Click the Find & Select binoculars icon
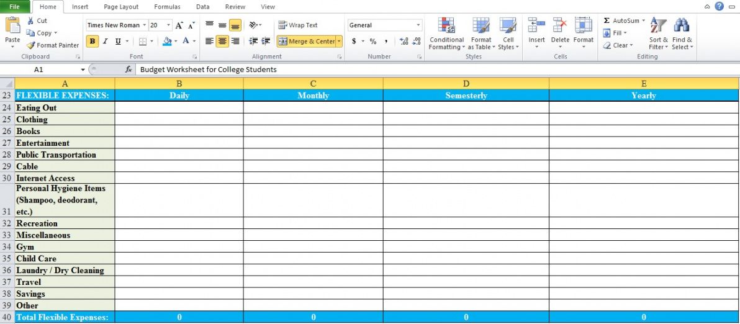 click(682, 26)
